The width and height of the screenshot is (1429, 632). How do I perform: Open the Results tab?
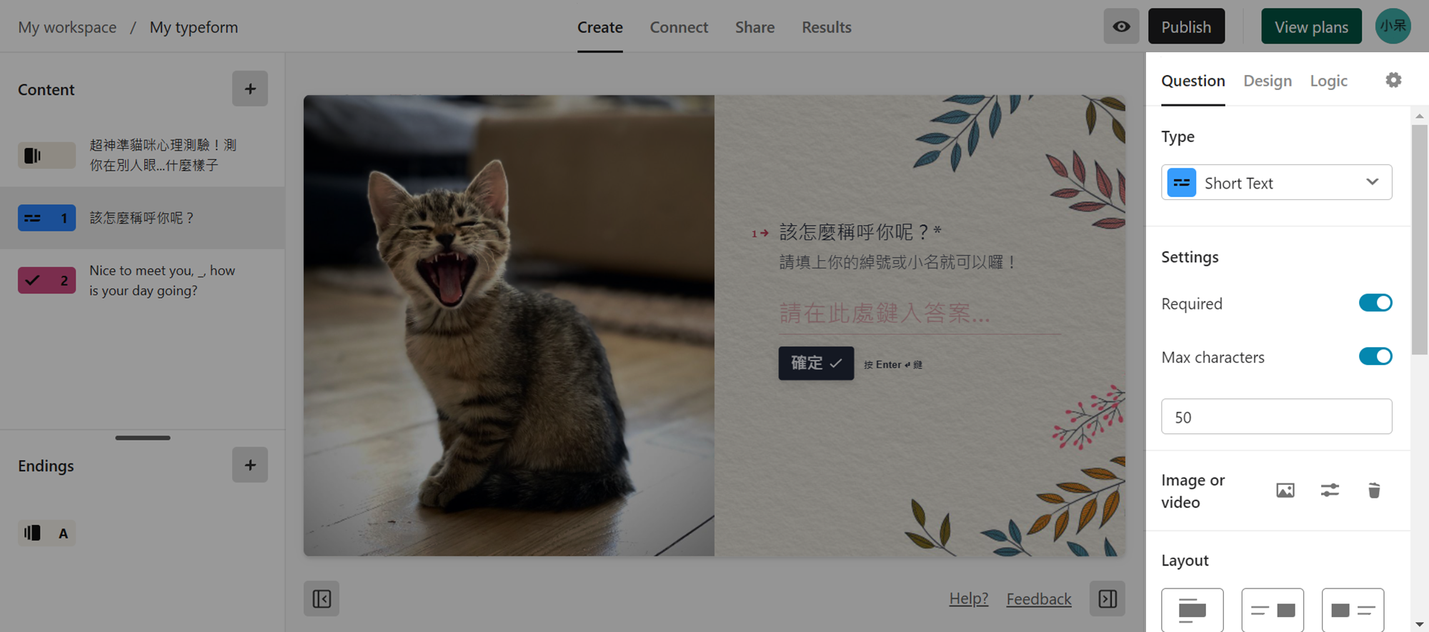coord(827,27)
